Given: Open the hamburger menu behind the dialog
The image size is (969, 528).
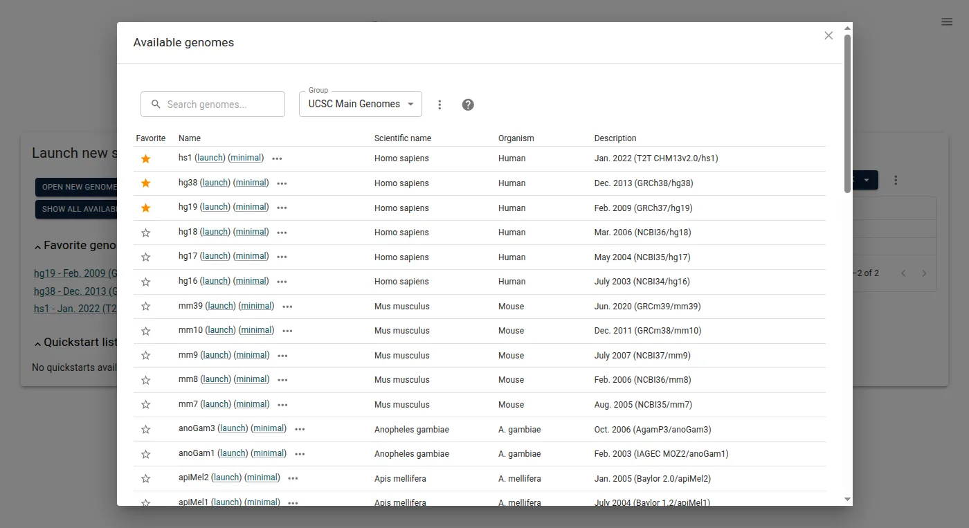Looking at the screenshot, I should click(x=947, y=21).
